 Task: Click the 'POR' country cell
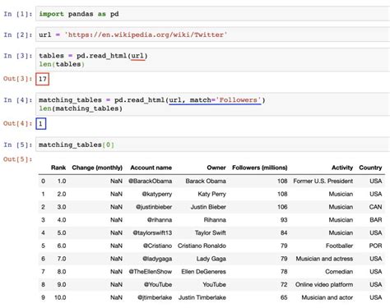click(375, 246)
